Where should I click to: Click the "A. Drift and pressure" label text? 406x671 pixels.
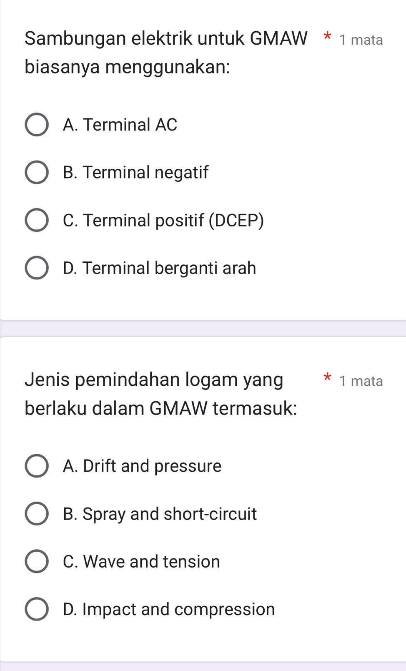coord(142,466)
